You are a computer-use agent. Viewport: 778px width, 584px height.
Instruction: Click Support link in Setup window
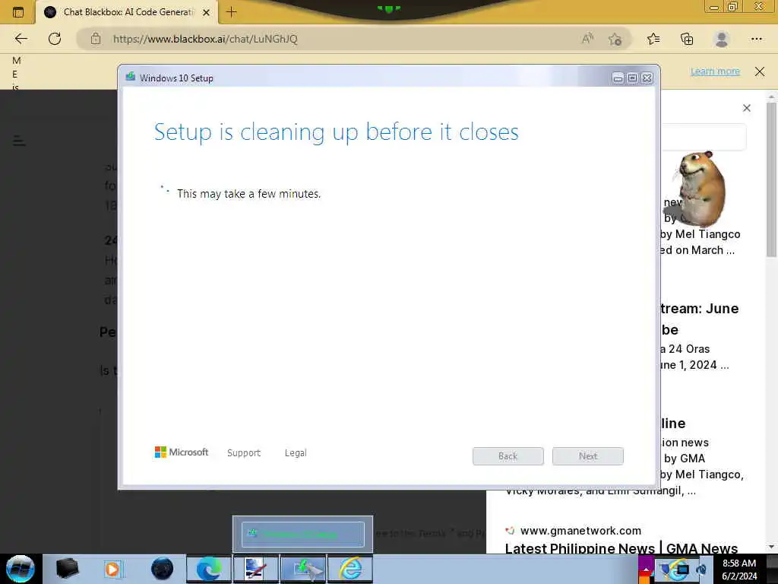coord(244,453)
